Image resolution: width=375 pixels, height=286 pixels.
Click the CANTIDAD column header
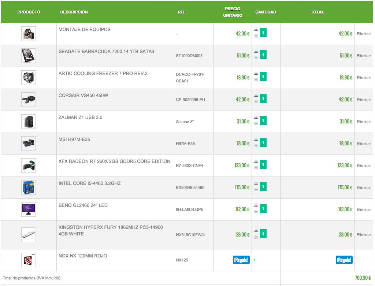(x=266, y=12)
